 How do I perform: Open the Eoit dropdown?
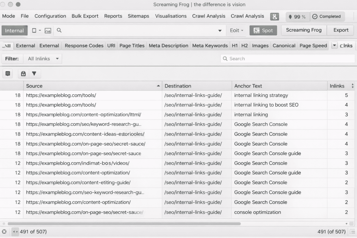[x=236, y=30]
